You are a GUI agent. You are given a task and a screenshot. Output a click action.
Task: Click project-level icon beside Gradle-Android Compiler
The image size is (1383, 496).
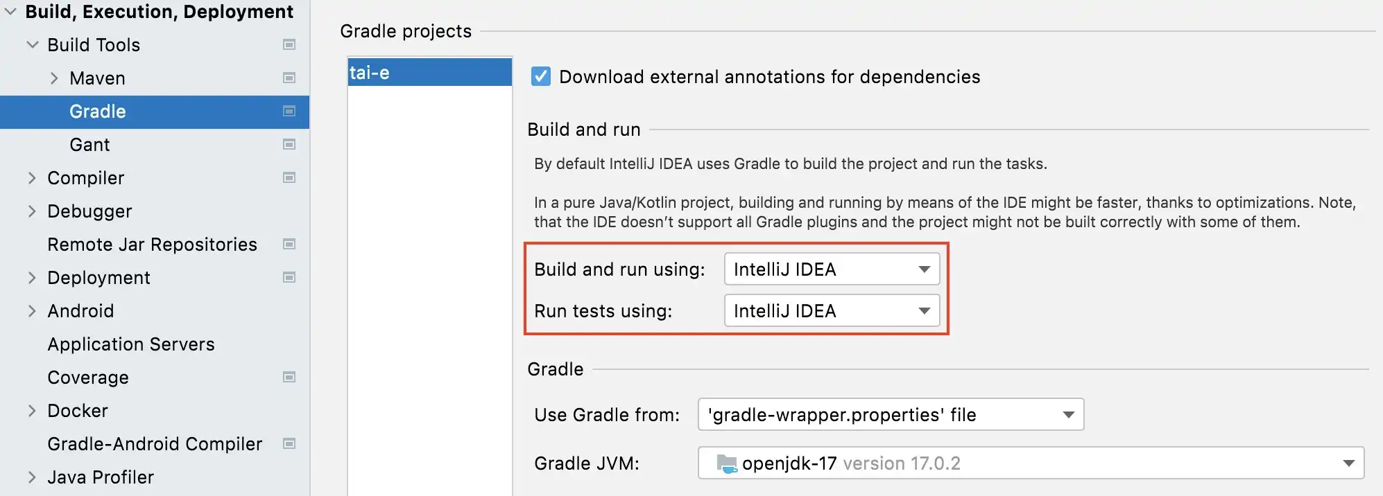[289, 444]
